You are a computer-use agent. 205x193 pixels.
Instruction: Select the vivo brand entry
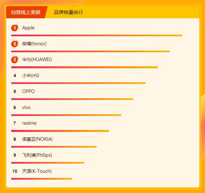click(x=26, y=107)
